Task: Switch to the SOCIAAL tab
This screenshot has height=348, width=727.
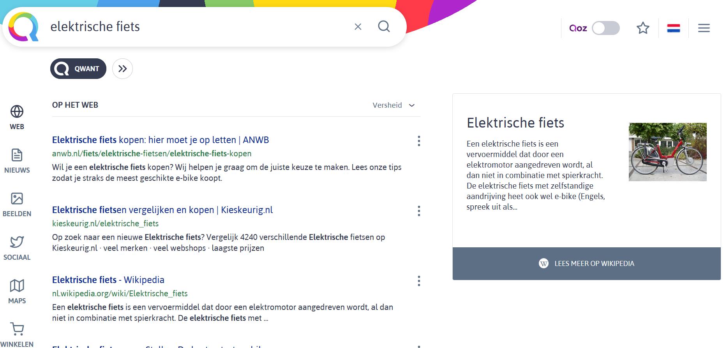Action: (17, 248)
